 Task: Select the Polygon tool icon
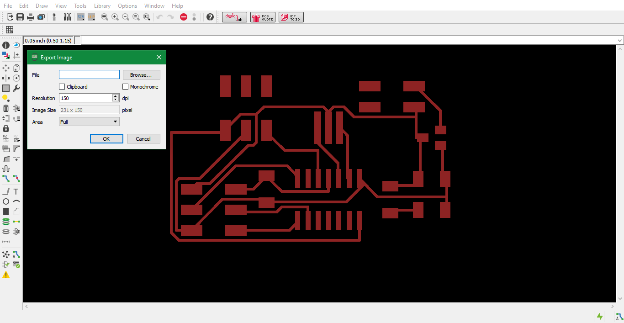pyautogui.click(x=16, y=212)
